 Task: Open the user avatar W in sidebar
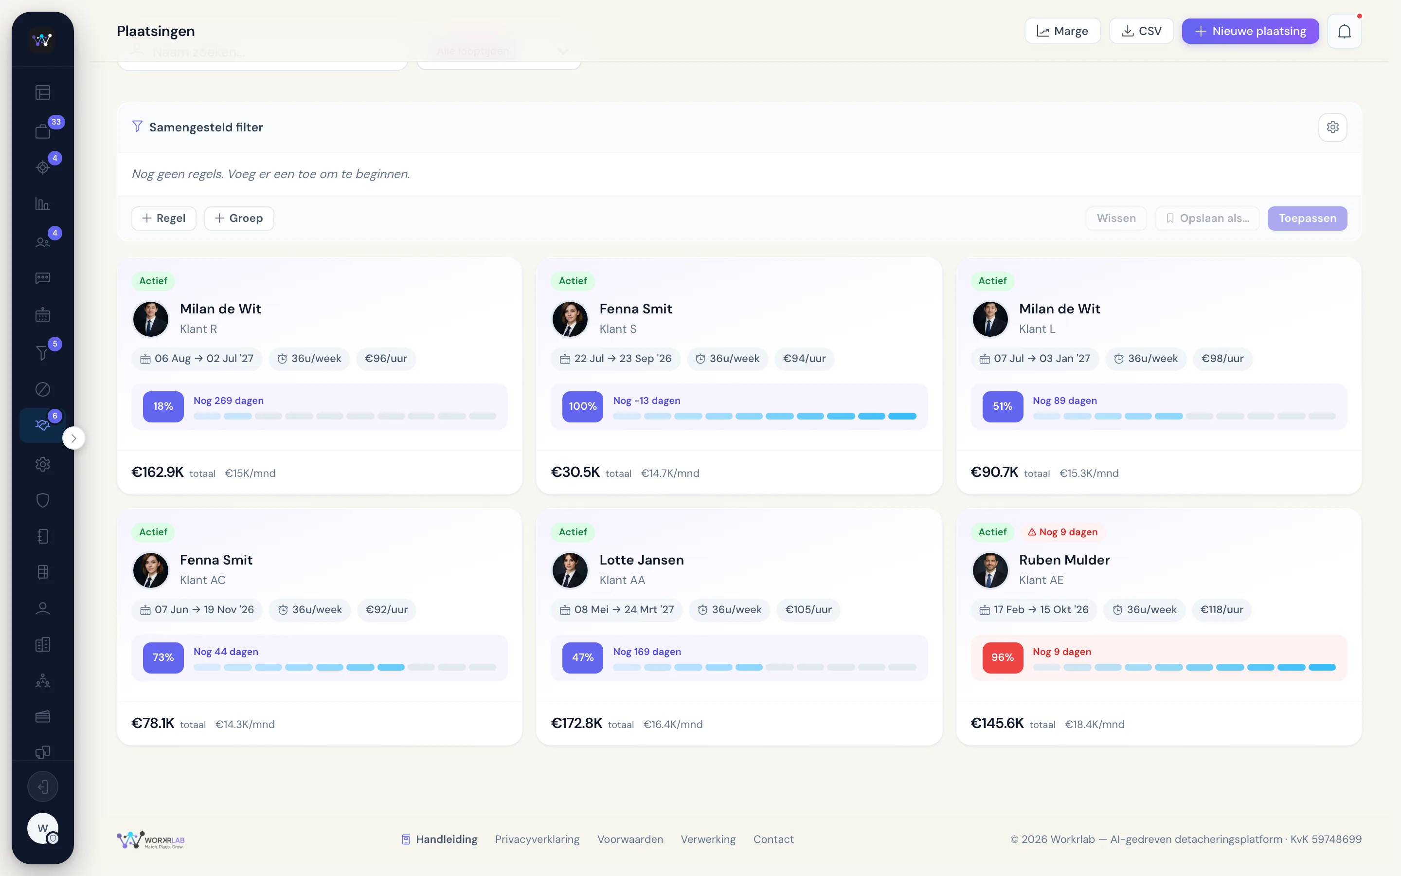(x=43, y=828)
